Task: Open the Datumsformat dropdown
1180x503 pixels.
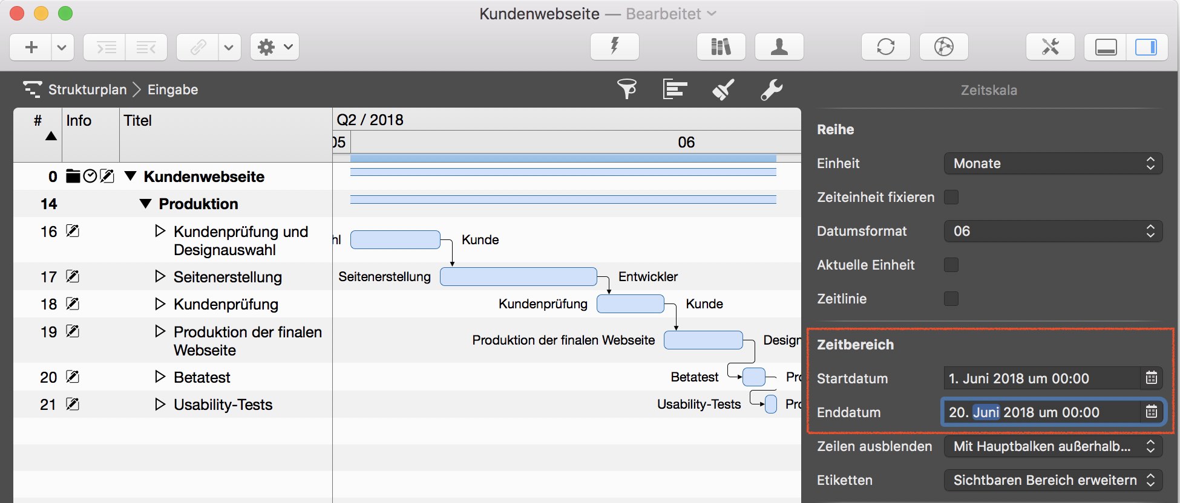Action: click(1052, 231)
